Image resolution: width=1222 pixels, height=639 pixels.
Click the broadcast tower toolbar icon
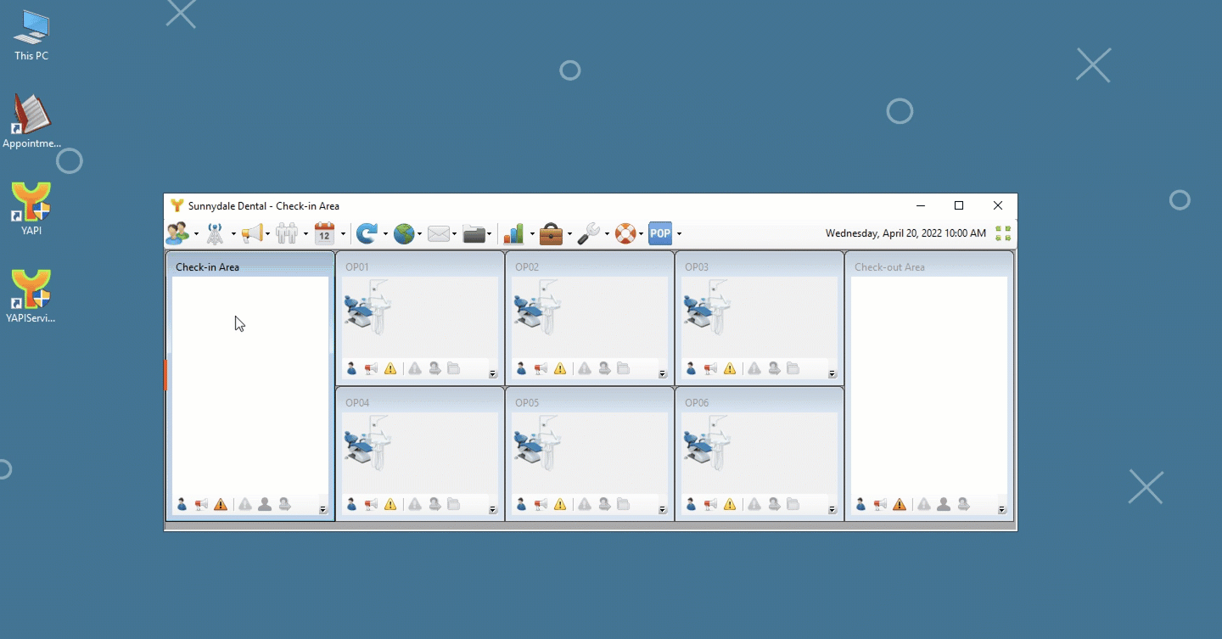point(216,233)
